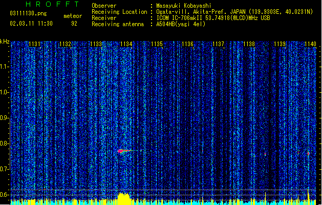Viewport: 322px width, 205px height.
Task: Click the meteor count 92
Action: point(74,24)
